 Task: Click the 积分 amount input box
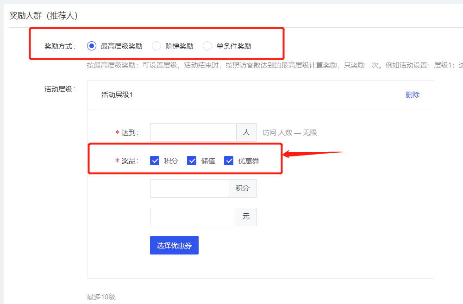[189, 188]
